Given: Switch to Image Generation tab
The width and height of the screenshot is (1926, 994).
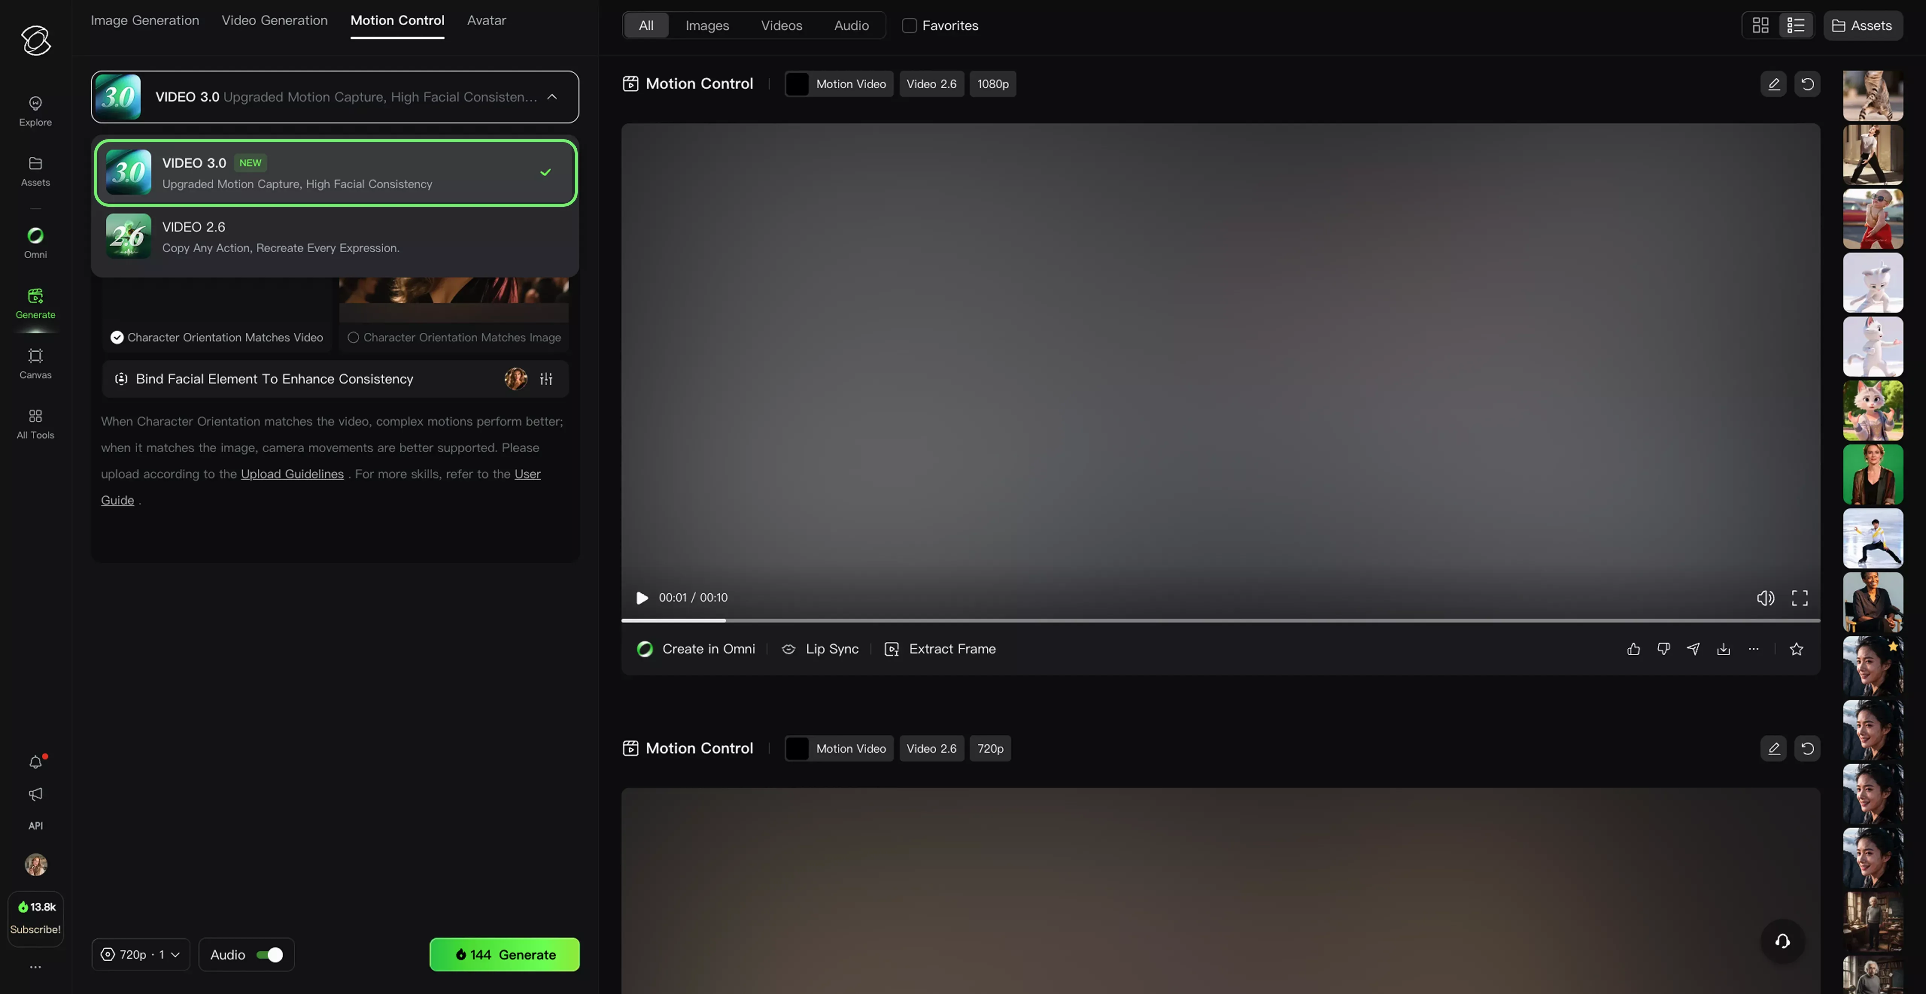Looking at the screenshot, I should click(x=145, y=20).
